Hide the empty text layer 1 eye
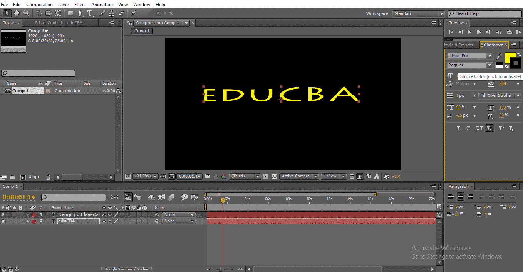The width and height of the screenshot is (523, 272). (x=3, y=215)
